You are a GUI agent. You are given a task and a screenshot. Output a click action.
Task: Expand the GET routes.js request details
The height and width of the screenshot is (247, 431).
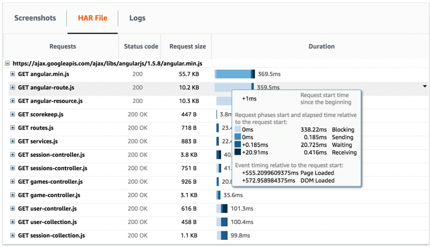pyautogui.click(x=12, y=128)
